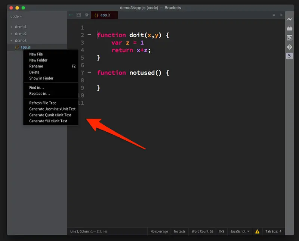Open the JavaScript language dropdown
This screenshot has height=241, width=299.
[x=240, y=231]
